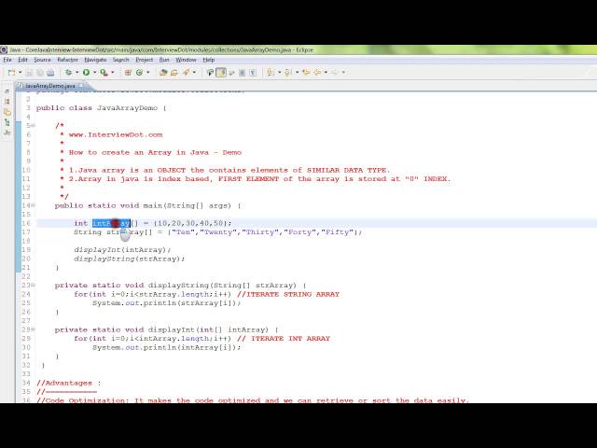This screenshot has height=448, width=597.
Task: Open the Edit menu
Action: click(x=22, y=60)
